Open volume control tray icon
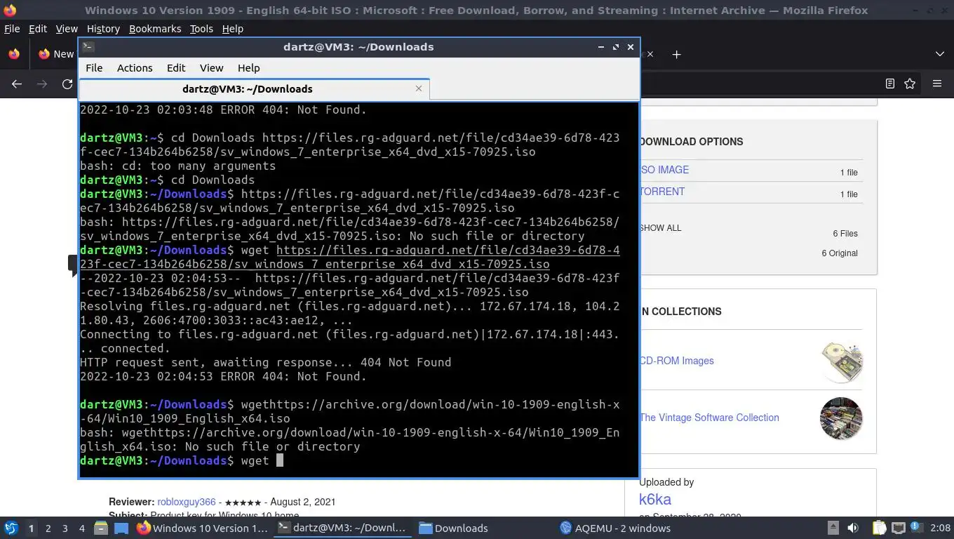This screenshot has width=954, height=539. (853, 528)
